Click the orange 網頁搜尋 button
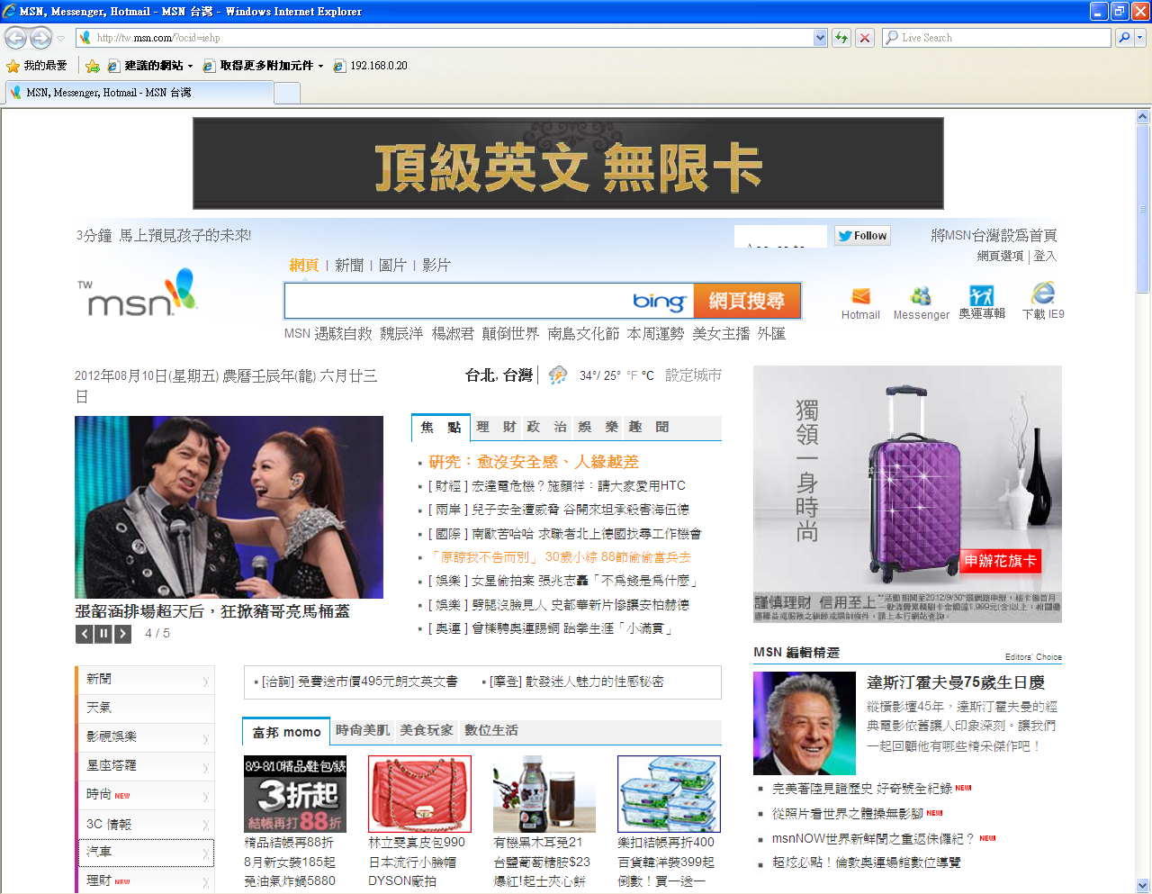Screen dimensions: 1152x894 pos(746,301)
